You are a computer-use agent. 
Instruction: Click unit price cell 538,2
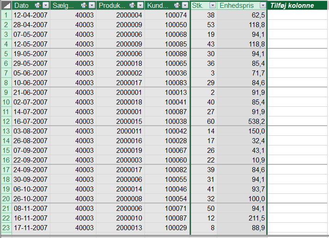click(x=242, y=122)
